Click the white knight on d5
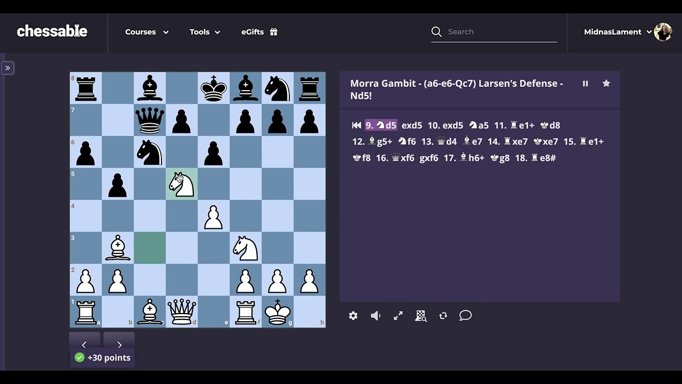The width and height of the screenshot is (682, 384). (182, 184)
